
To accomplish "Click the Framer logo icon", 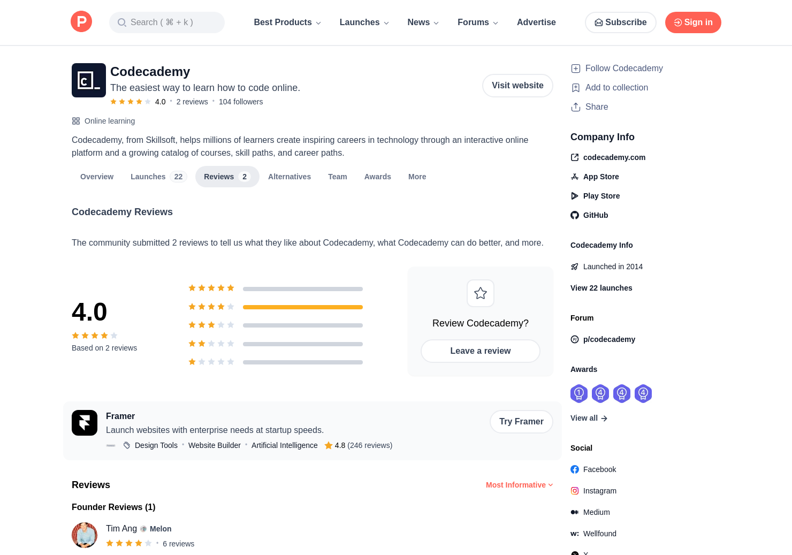I will pos(85,423).
